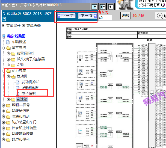Expand the 安装 node
This screenshot has width=166, height=148.
coord(8,65)
